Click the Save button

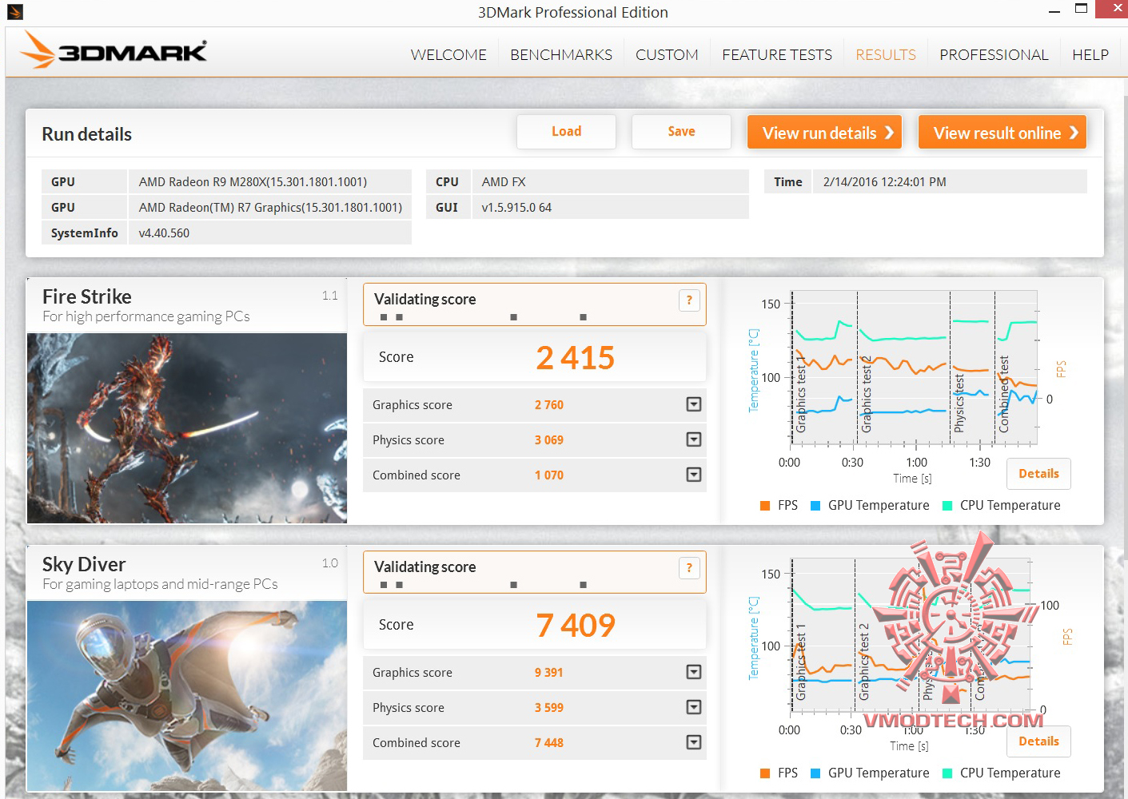pyautogui.click(x=681, y=132)
